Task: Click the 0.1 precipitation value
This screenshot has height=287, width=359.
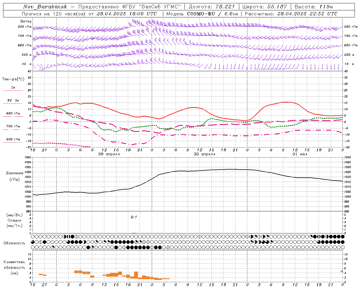Action: coord(134,217)
